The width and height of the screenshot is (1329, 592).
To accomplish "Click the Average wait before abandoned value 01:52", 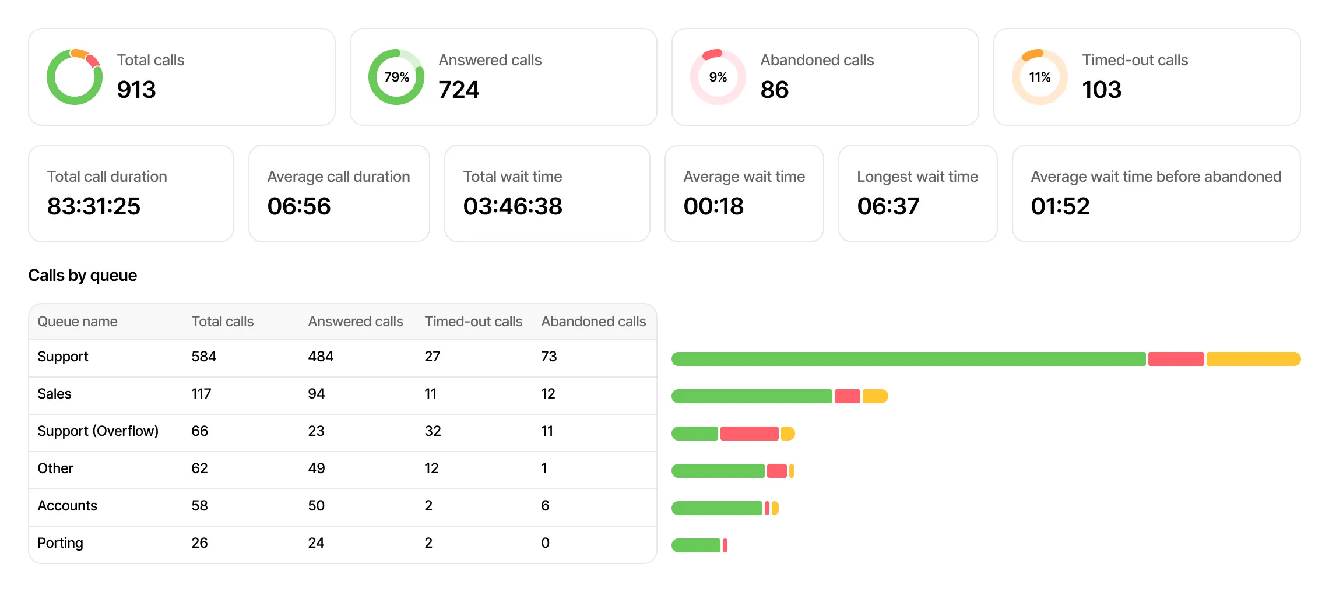I will (x=1060, y=206).
